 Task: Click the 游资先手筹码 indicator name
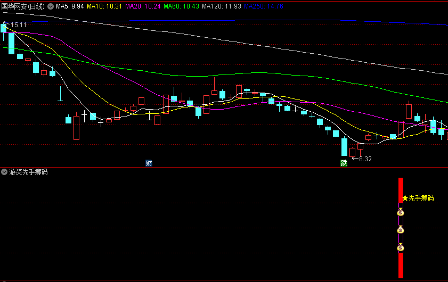coord(28,172)
